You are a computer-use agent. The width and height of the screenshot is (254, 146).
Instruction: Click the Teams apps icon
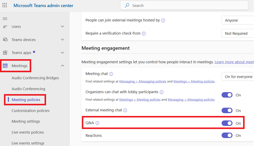tap(5, 53)
